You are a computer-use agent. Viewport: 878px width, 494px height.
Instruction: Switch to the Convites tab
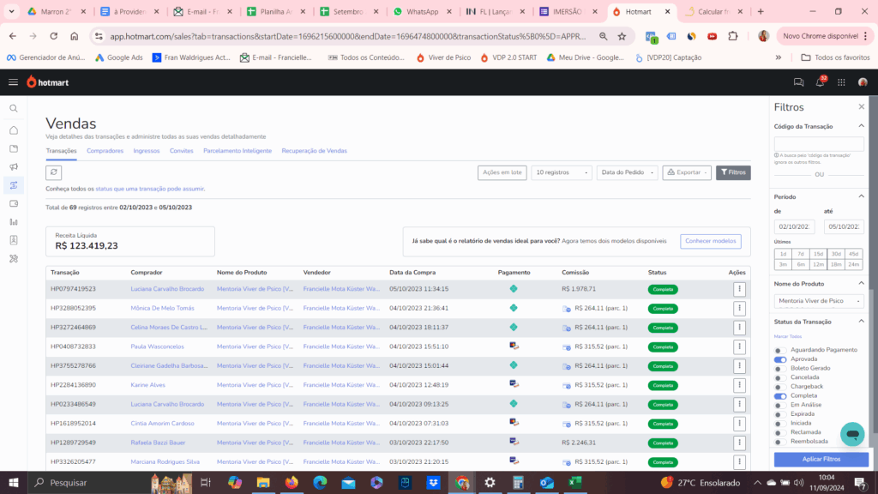[x=182, y=151]
